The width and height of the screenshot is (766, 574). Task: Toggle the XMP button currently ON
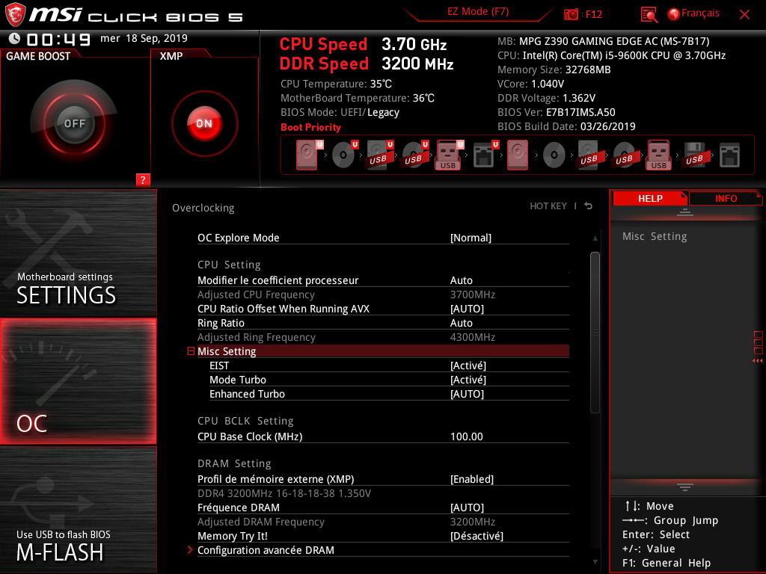point(204,123)
